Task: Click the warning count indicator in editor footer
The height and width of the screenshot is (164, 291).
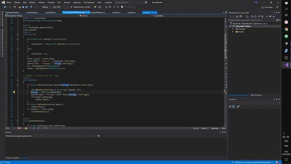Action: click(26, 128)
